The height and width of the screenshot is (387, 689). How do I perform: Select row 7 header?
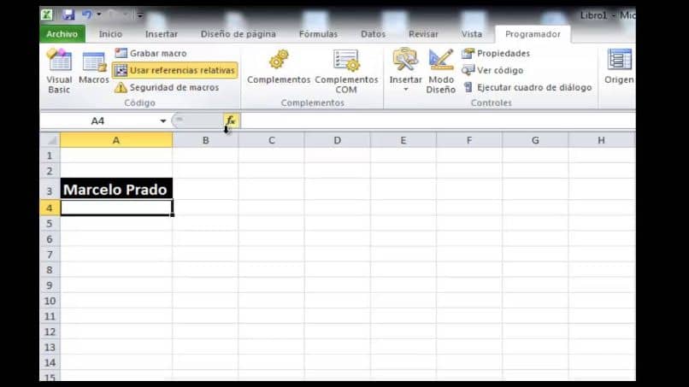pyautogui.click(x=50, y=255)
